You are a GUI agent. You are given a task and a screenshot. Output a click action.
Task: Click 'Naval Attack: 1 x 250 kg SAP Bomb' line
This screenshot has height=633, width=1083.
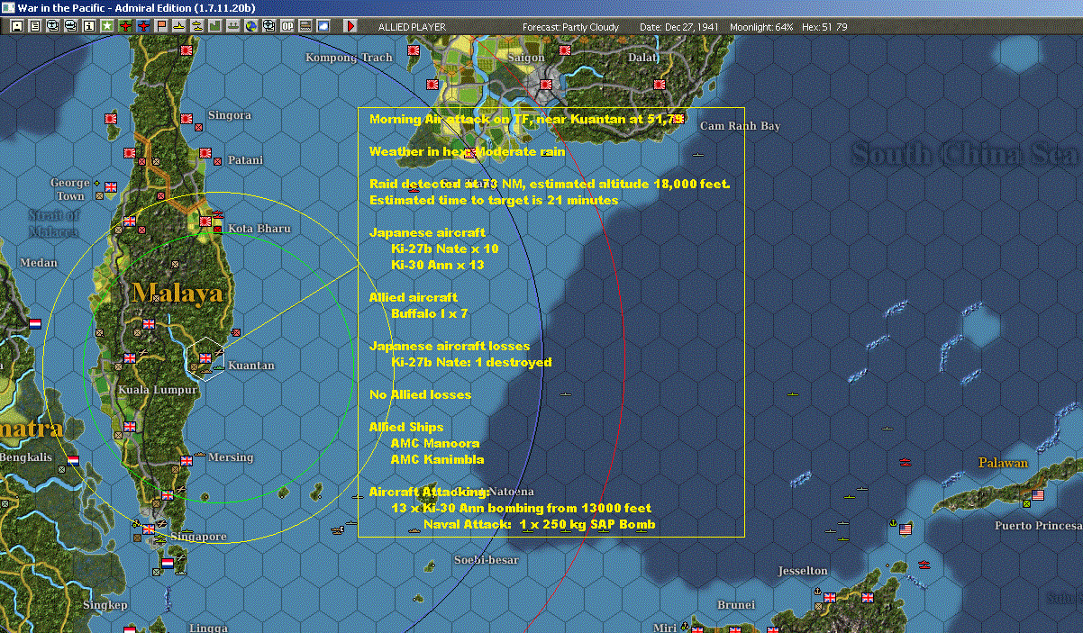click(x=539, y=524)
